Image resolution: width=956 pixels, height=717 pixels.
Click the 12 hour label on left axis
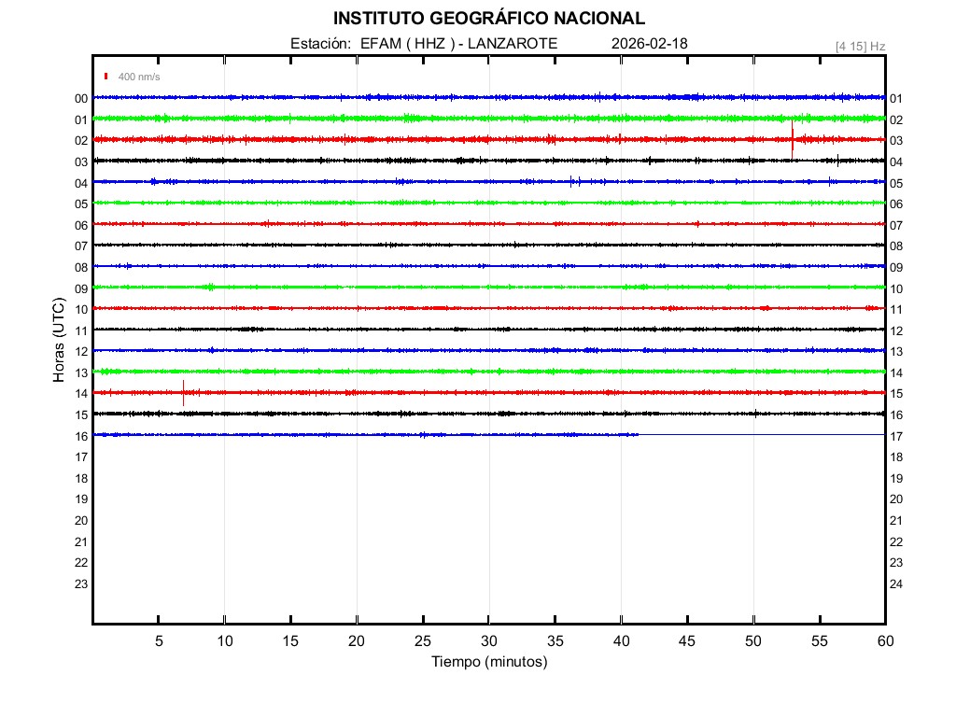(81, 351)
